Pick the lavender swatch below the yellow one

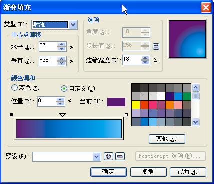[136, 113]
